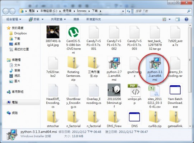Open the 共用對象 share-with menu
The width and height of the screenshot is (194, 143).
(x=58, y=19)
